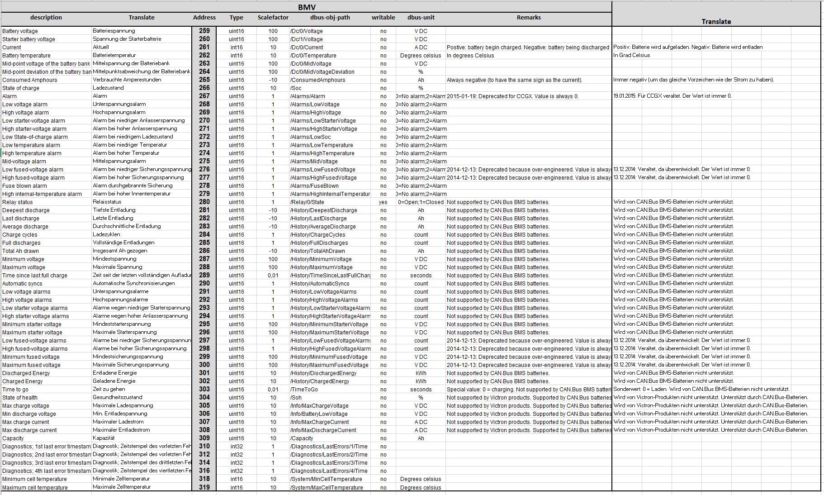The height and width of the screenshot is (495, 824).
Task: Select the 'Geladene Energie' cell
Action: (142, 381)
